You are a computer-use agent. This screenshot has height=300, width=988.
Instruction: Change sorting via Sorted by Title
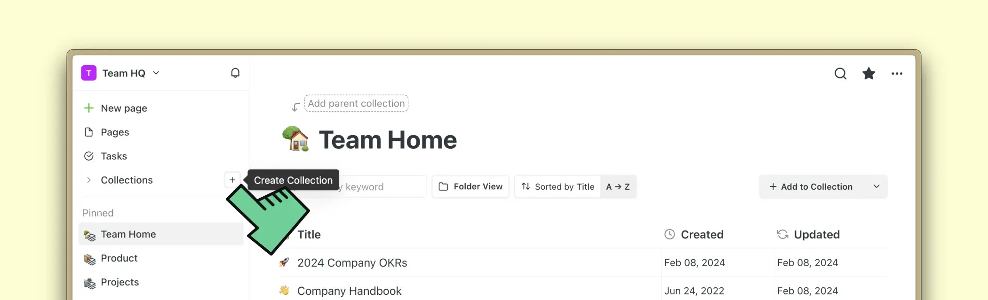tap(558, 186)
